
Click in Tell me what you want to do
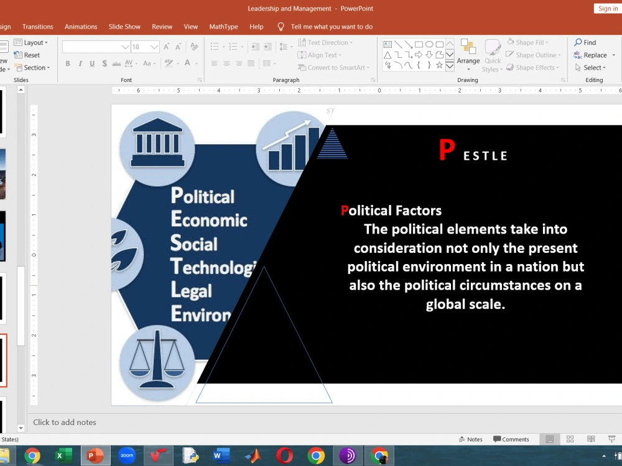tap(332, 27)
